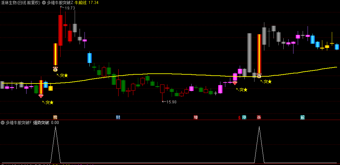
Task: Click the money bag icon below the 19.73 rally candle
Action: (x=55, y=69)
